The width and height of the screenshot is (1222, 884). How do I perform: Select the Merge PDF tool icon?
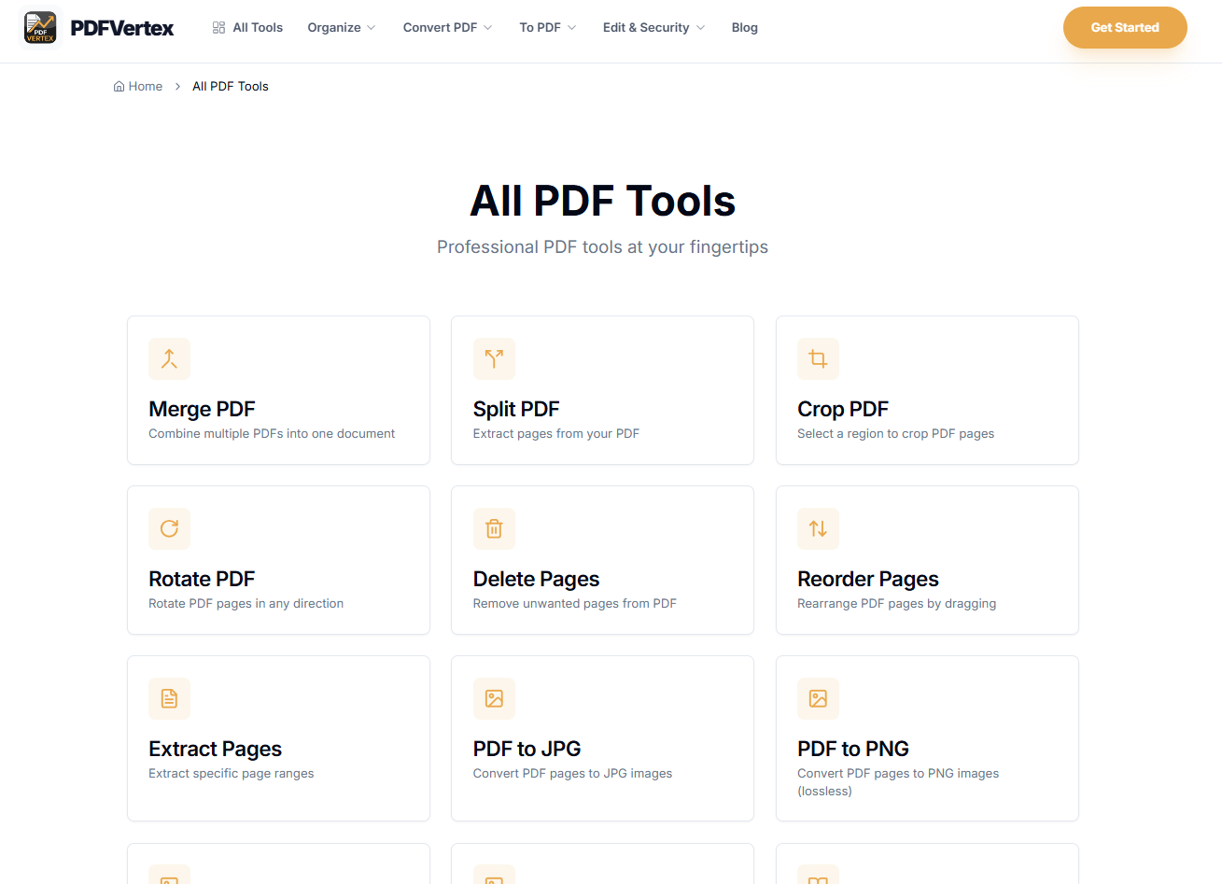point(169,358)
